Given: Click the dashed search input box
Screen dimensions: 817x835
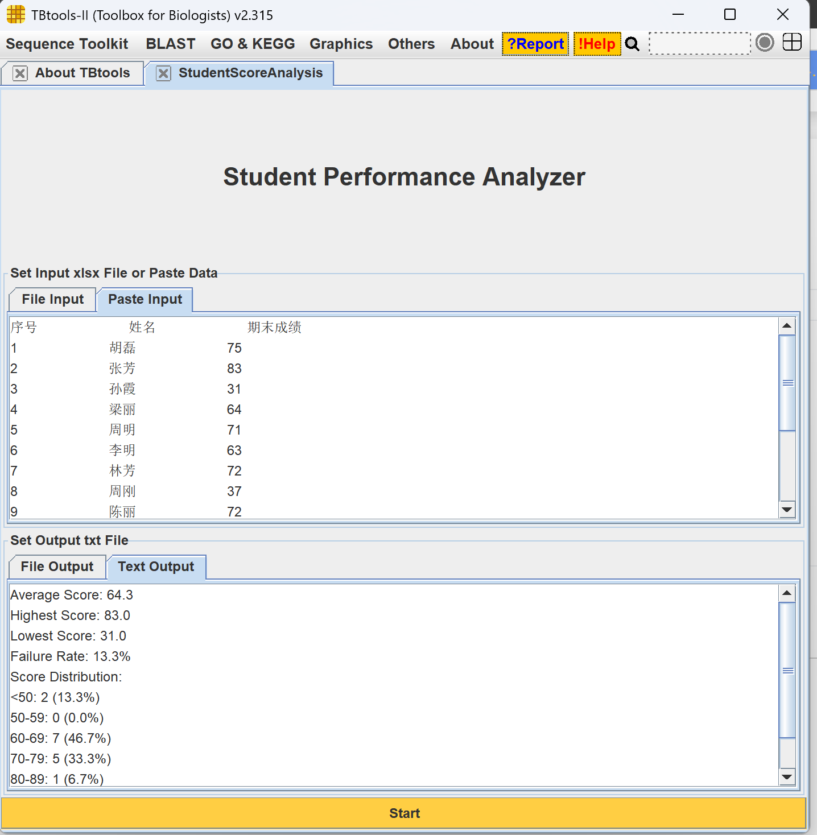Looking at the screenshot, I should tap(700, 43).
